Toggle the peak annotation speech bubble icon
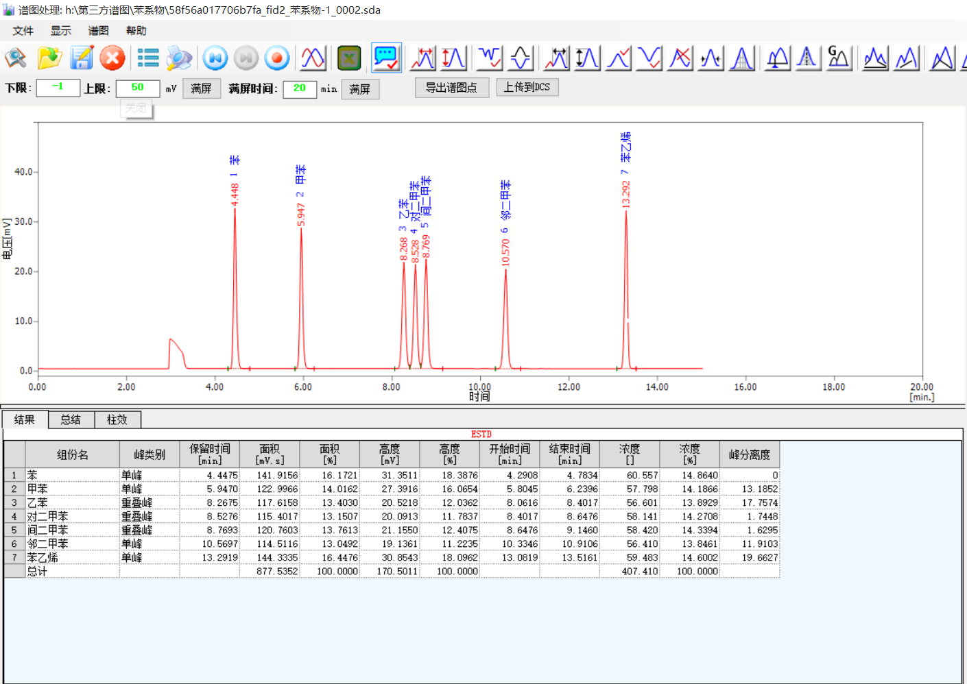 386,58
